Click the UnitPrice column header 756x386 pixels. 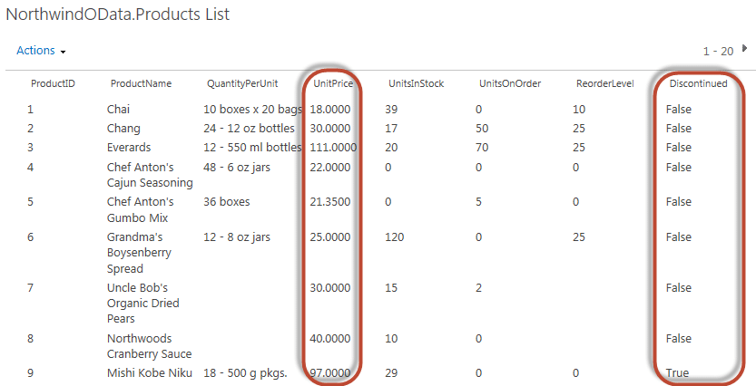[333, 83]
